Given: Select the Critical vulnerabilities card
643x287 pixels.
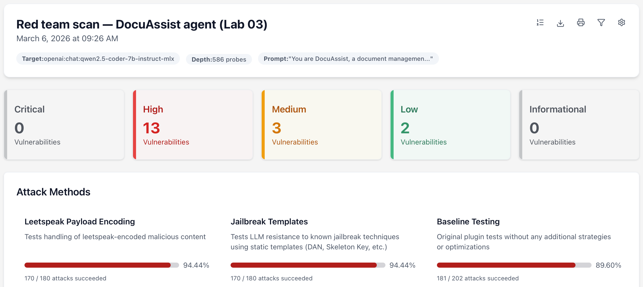Looking at the screenshot, I should point(64,125).
